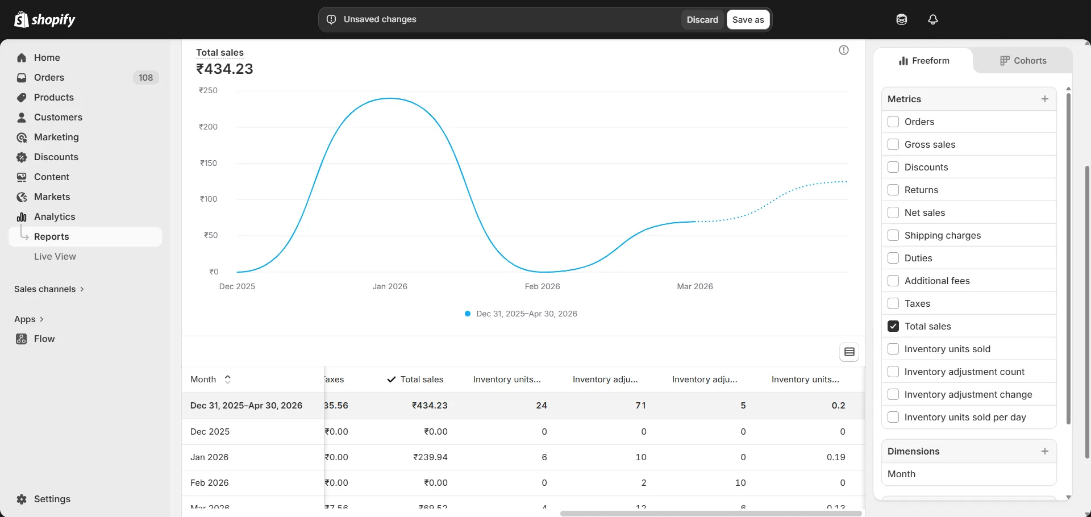The image size is (1091, 517).
Task: Discard unsaved changes
Action: 702,19
